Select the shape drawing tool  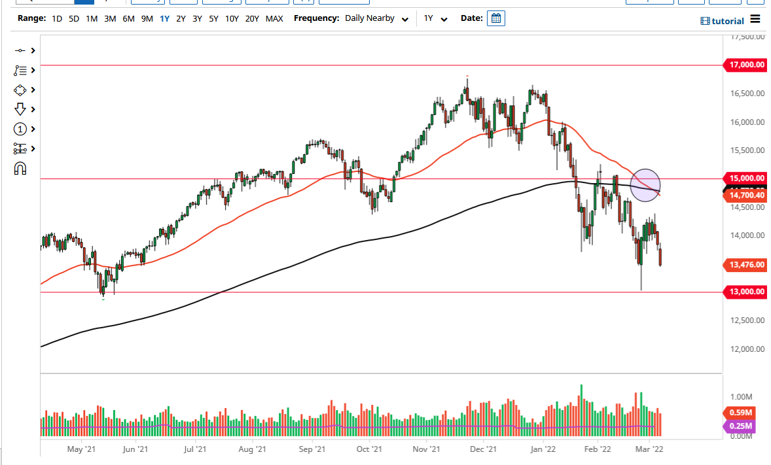[x=20, y=90]
